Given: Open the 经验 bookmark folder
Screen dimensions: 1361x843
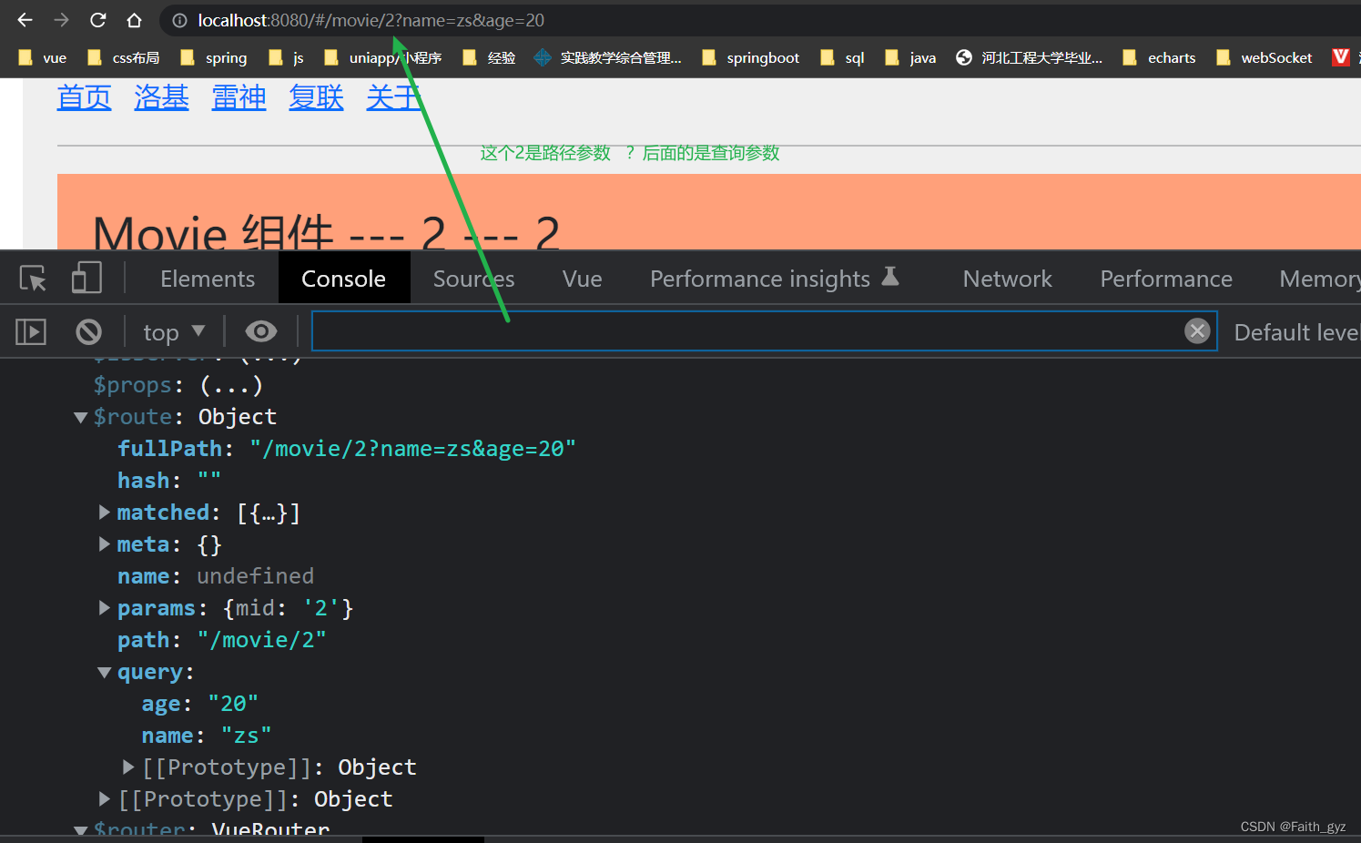Looking at the screenshot, I should coord(489,57).
